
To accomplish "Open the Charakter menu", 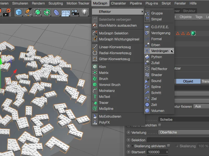I will [118, 3].
